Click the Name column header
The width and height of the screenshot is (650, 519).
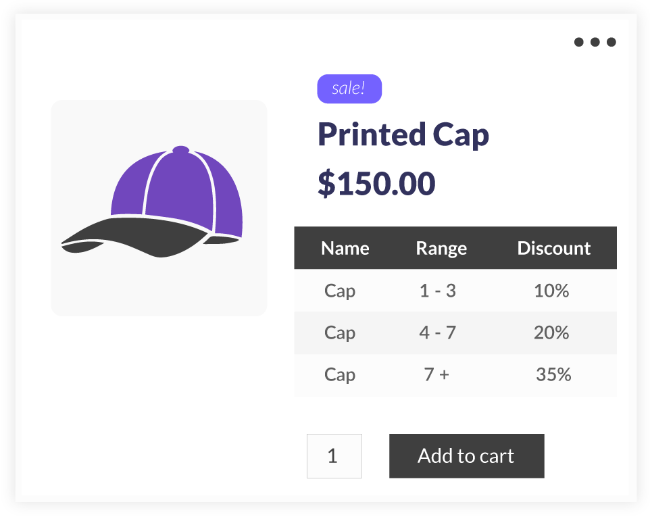click(345, 248)
